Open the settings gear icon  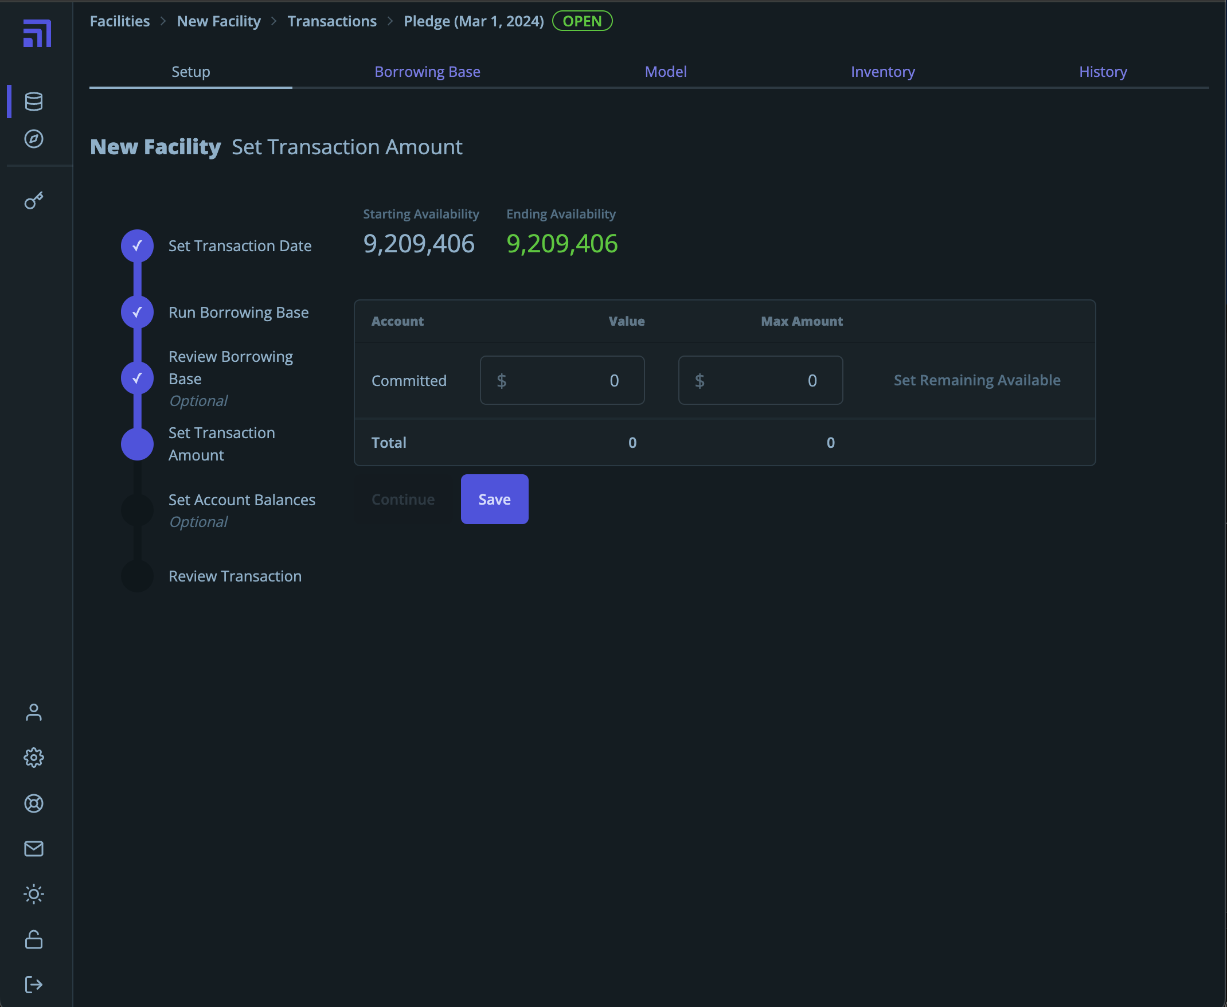(34, 758)
